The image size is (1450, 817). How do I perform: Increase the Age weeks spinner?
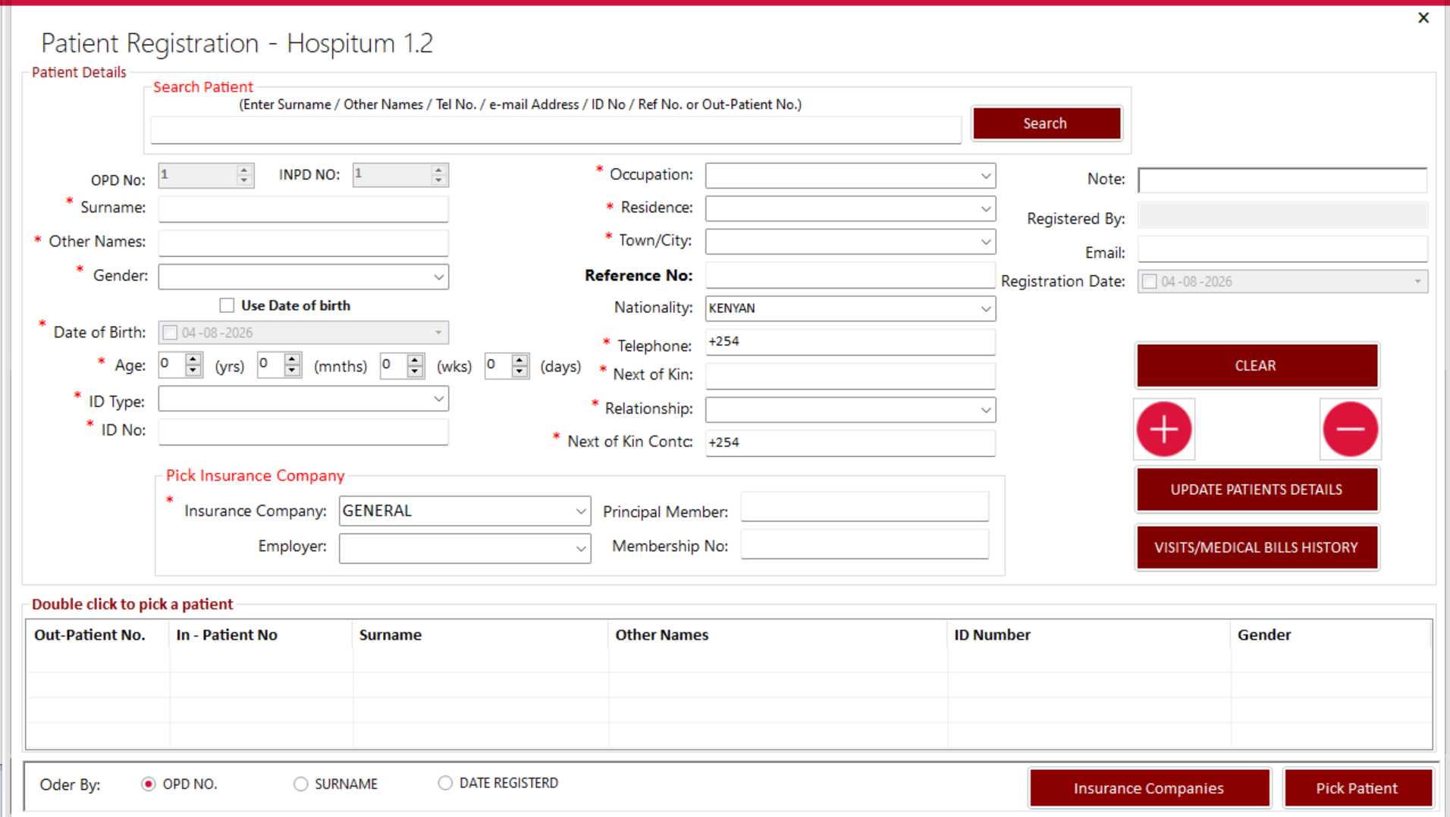[415, 359]
